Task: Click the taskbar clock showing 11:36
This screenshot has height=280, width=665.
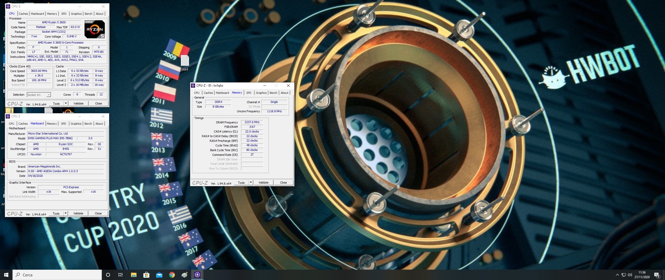Action: (x=642, y=275)
